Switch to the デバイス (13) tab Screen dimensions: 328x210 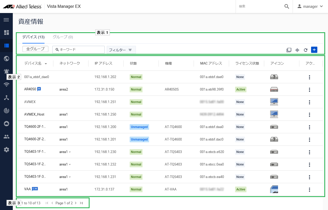click(33, 37)
